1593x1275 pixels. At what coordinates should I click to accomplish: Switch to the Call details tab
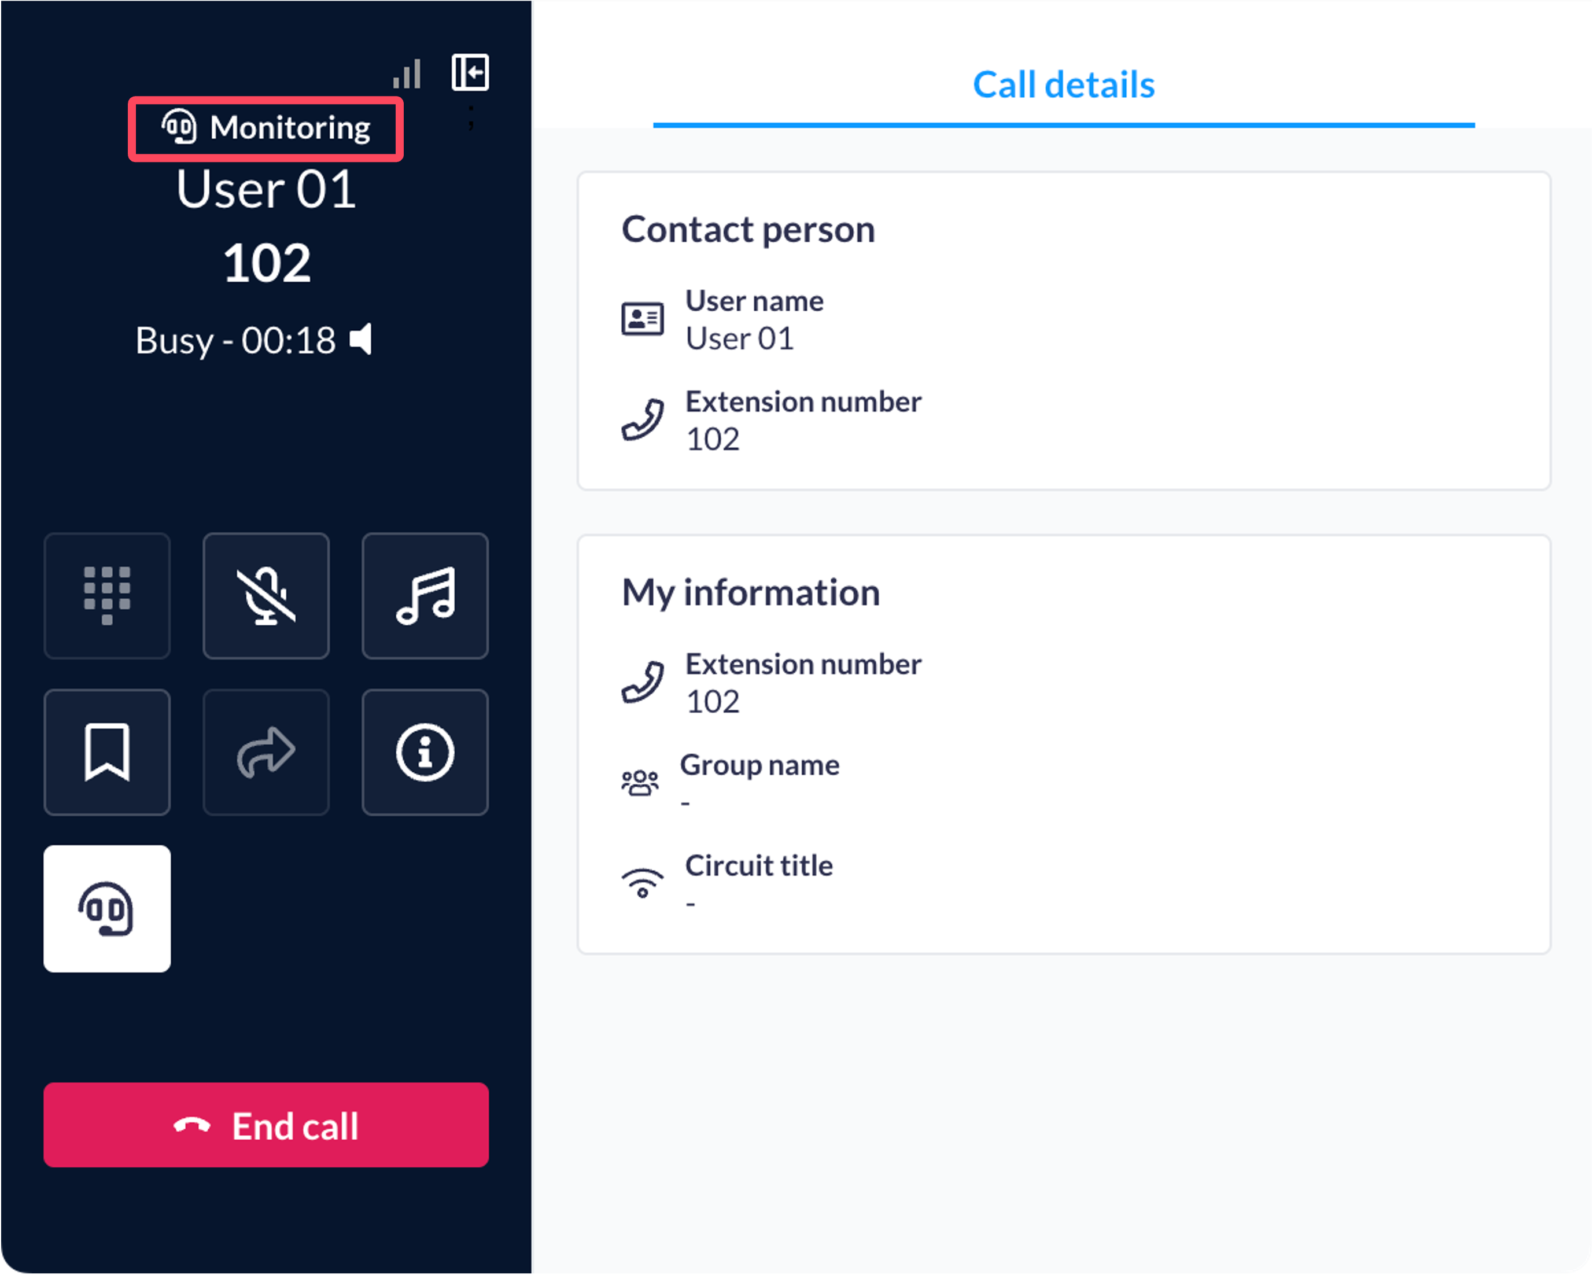[x=1063, y=85]
